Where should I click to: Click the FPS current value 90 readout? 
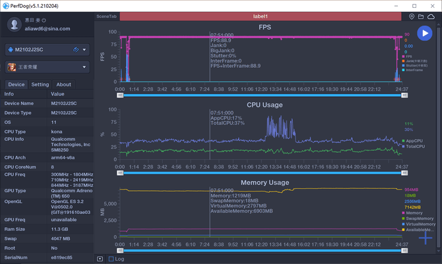pos(407,34)
